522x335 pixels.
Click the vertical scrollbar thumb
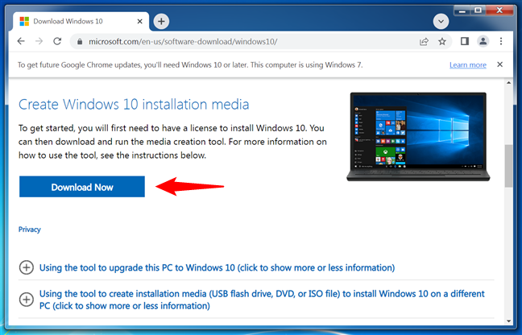click(x=508, y=166)
